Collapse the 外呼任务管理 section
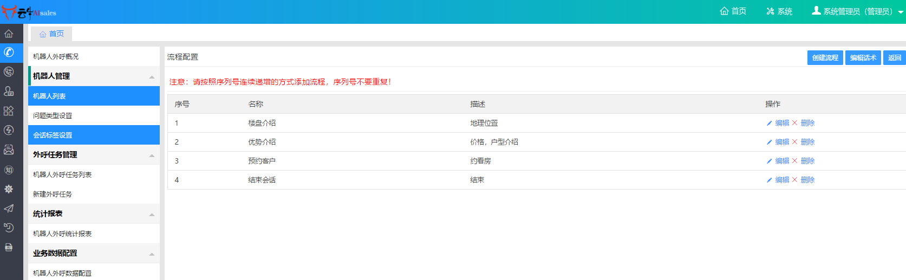 152,155
